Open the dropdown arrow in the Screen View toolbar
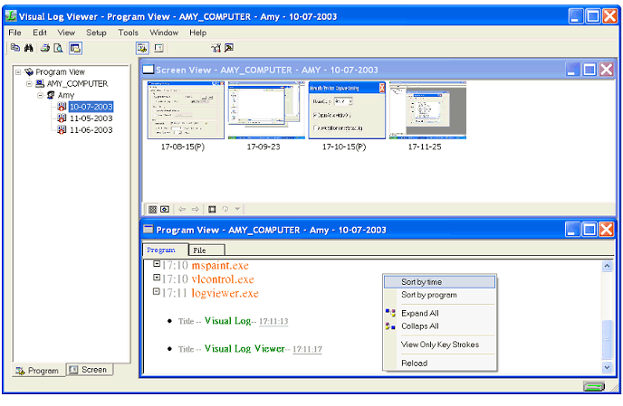The image size is (623, 406). tap(237, 209)
